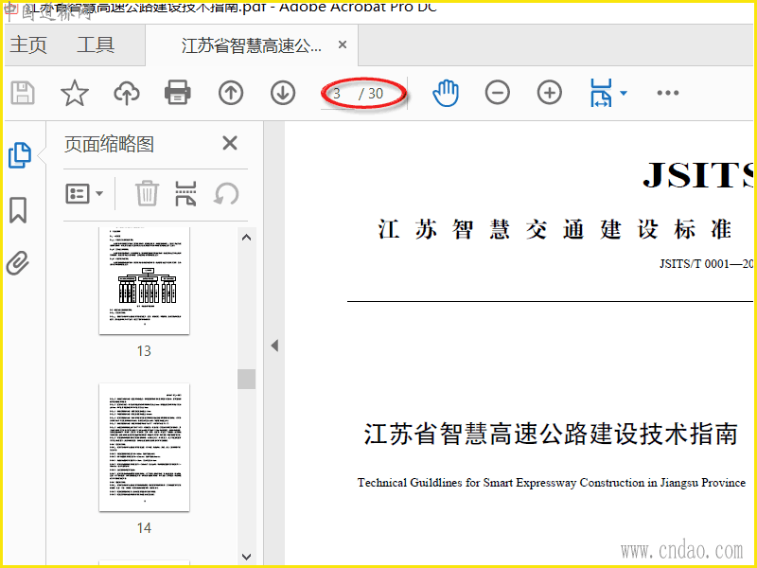Click the JSITS/T 0001 standard number

[706, 264]
